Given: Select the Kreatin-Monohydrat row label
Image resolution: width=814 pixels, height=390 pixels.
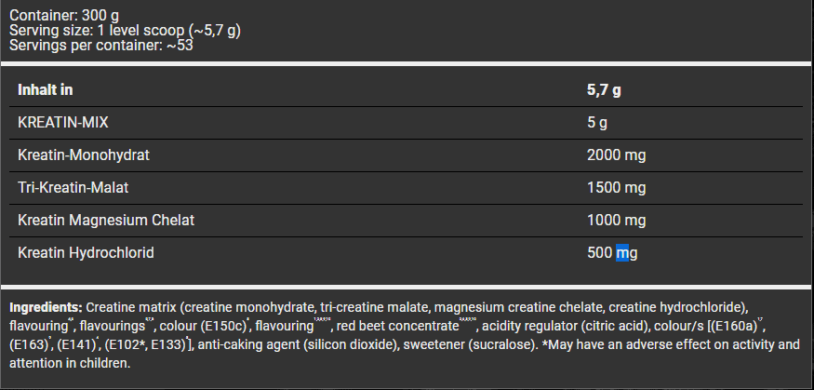Looking at the screenshot, I should (x=83, y=155).
